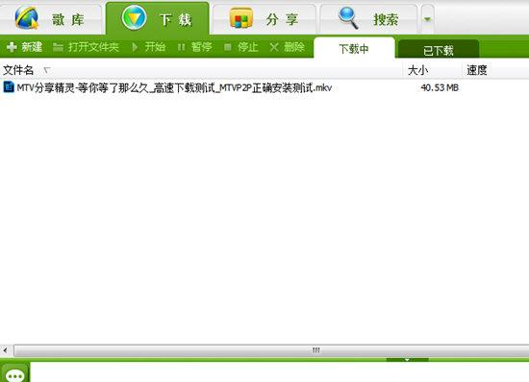Delete task with 删除 button

tap(288, 47)
